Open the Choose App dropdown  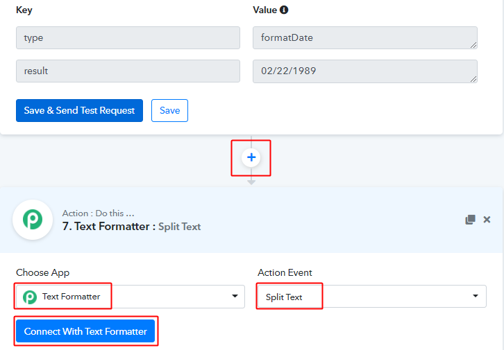(x=131, y=297)
